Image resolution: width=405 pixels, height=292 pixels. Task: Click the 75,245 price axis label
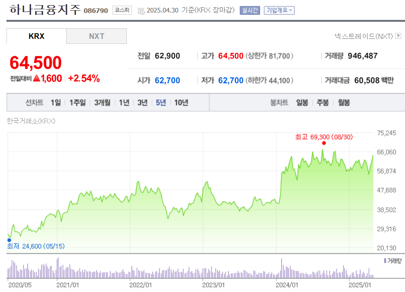(386, 133)
